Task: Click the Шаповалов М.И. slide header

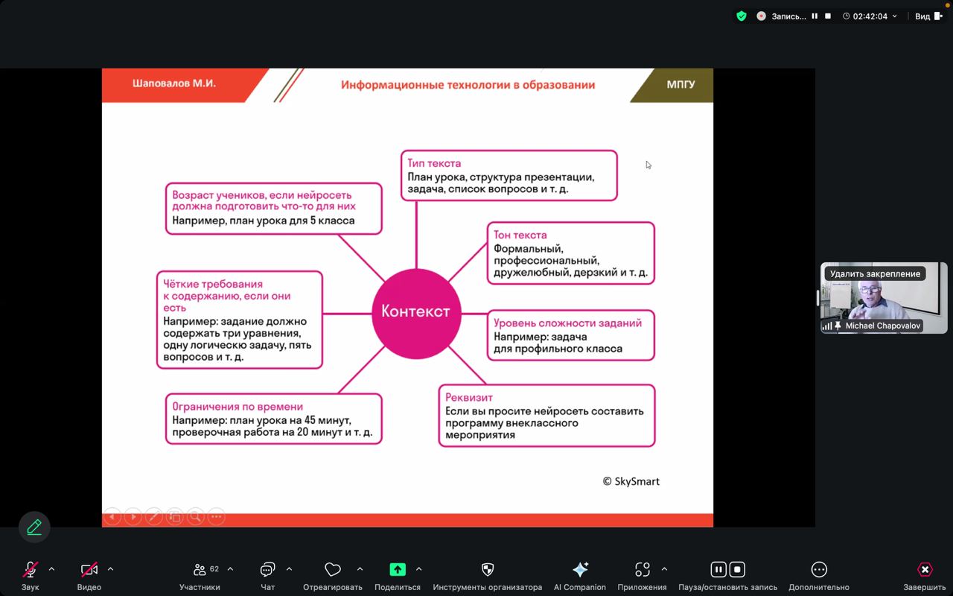Action: [x=174, y=84]
